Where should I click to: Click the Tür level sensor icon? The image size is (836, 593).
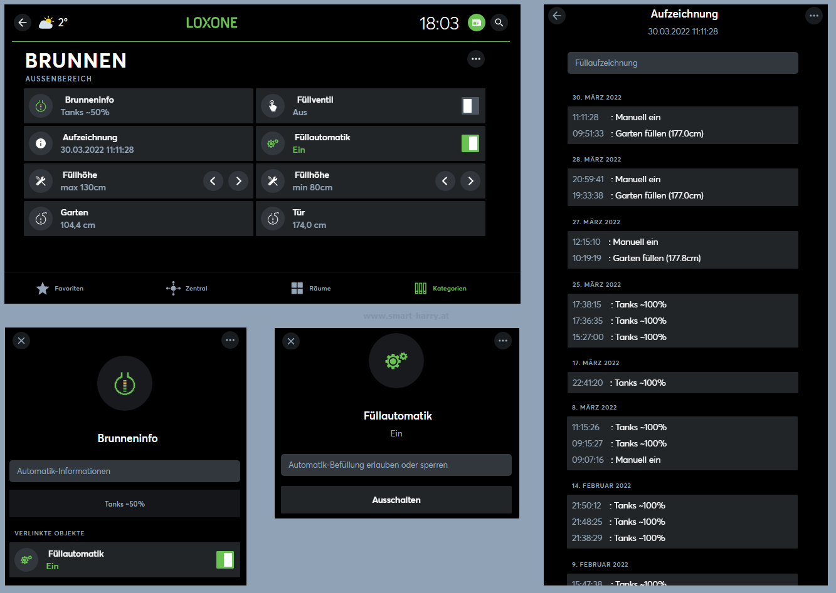[273, 219]
